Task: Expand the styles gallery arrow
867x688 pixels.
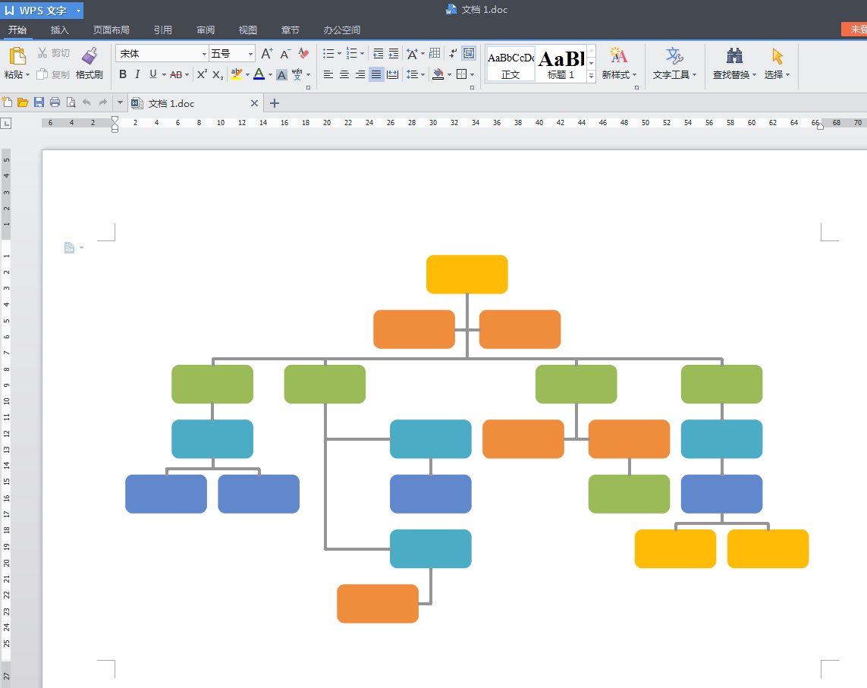Action: point(591,76)
